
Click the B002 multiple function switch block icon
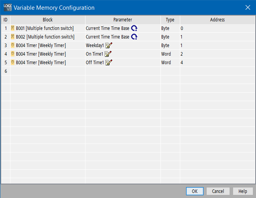click(x=13, y=37)
